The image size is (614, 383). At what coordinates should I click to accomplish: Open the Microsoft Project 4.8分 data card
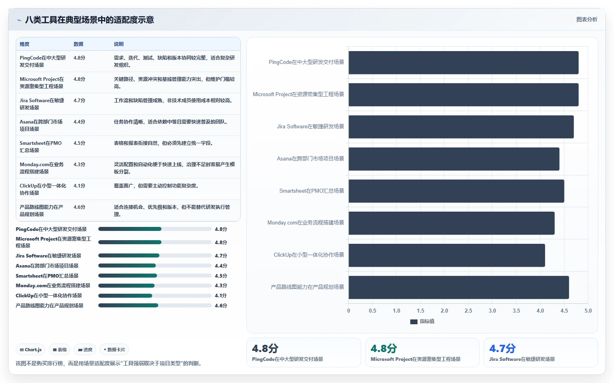pos(422,352)
